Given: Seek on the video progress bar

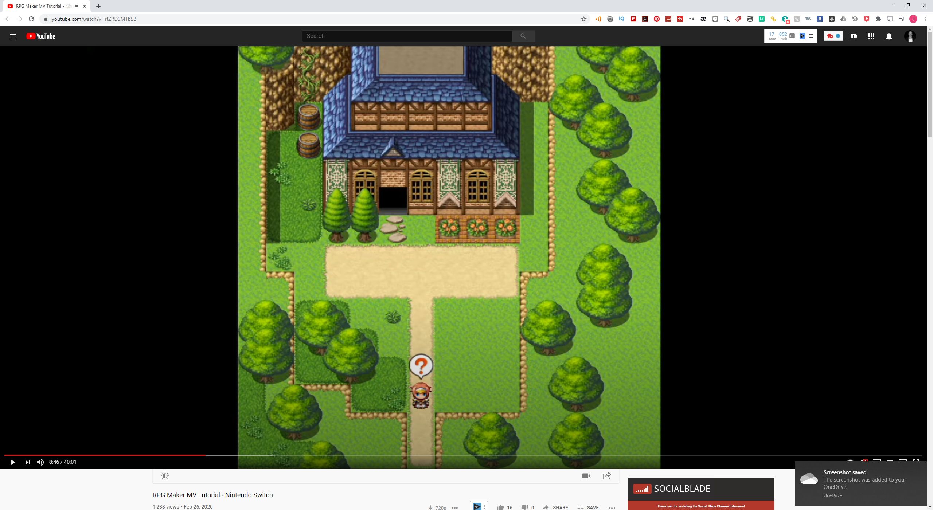Looking at the screenshot, I should pos(463,455).
